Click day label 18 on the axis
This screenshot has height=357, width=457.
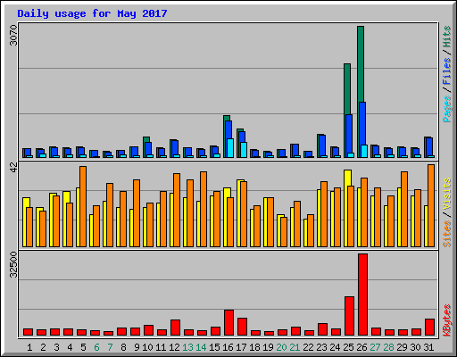pos(254,347)
